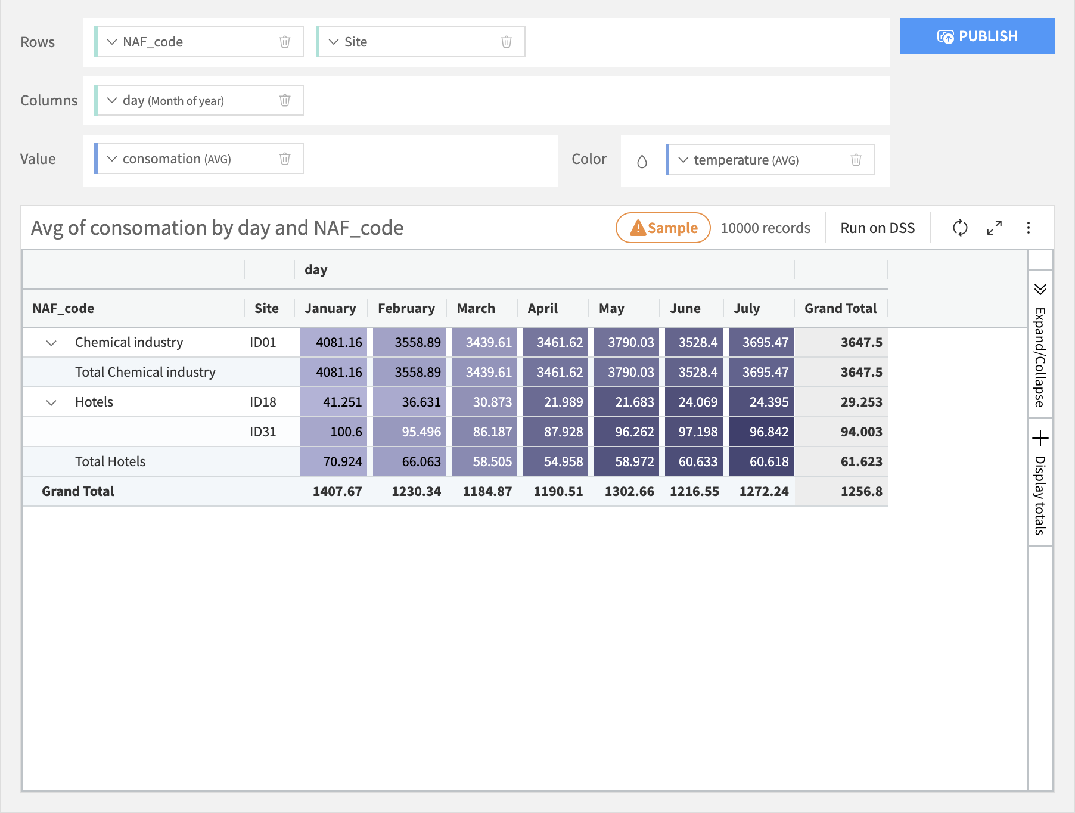
Task: Expand chart to fullscreen
Action: coord(995,228)
